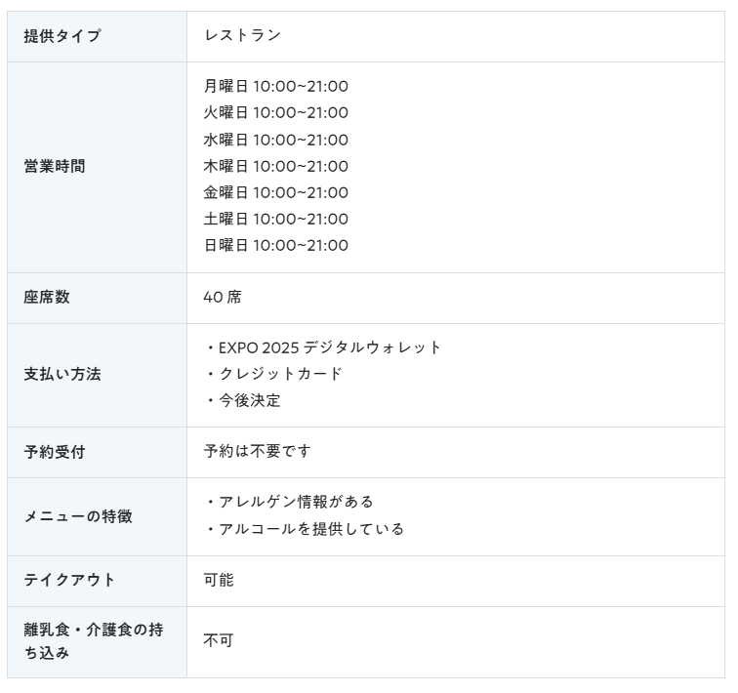Click the メニューの特徴 row header
The image size is (738, 693).
point(78,516)
